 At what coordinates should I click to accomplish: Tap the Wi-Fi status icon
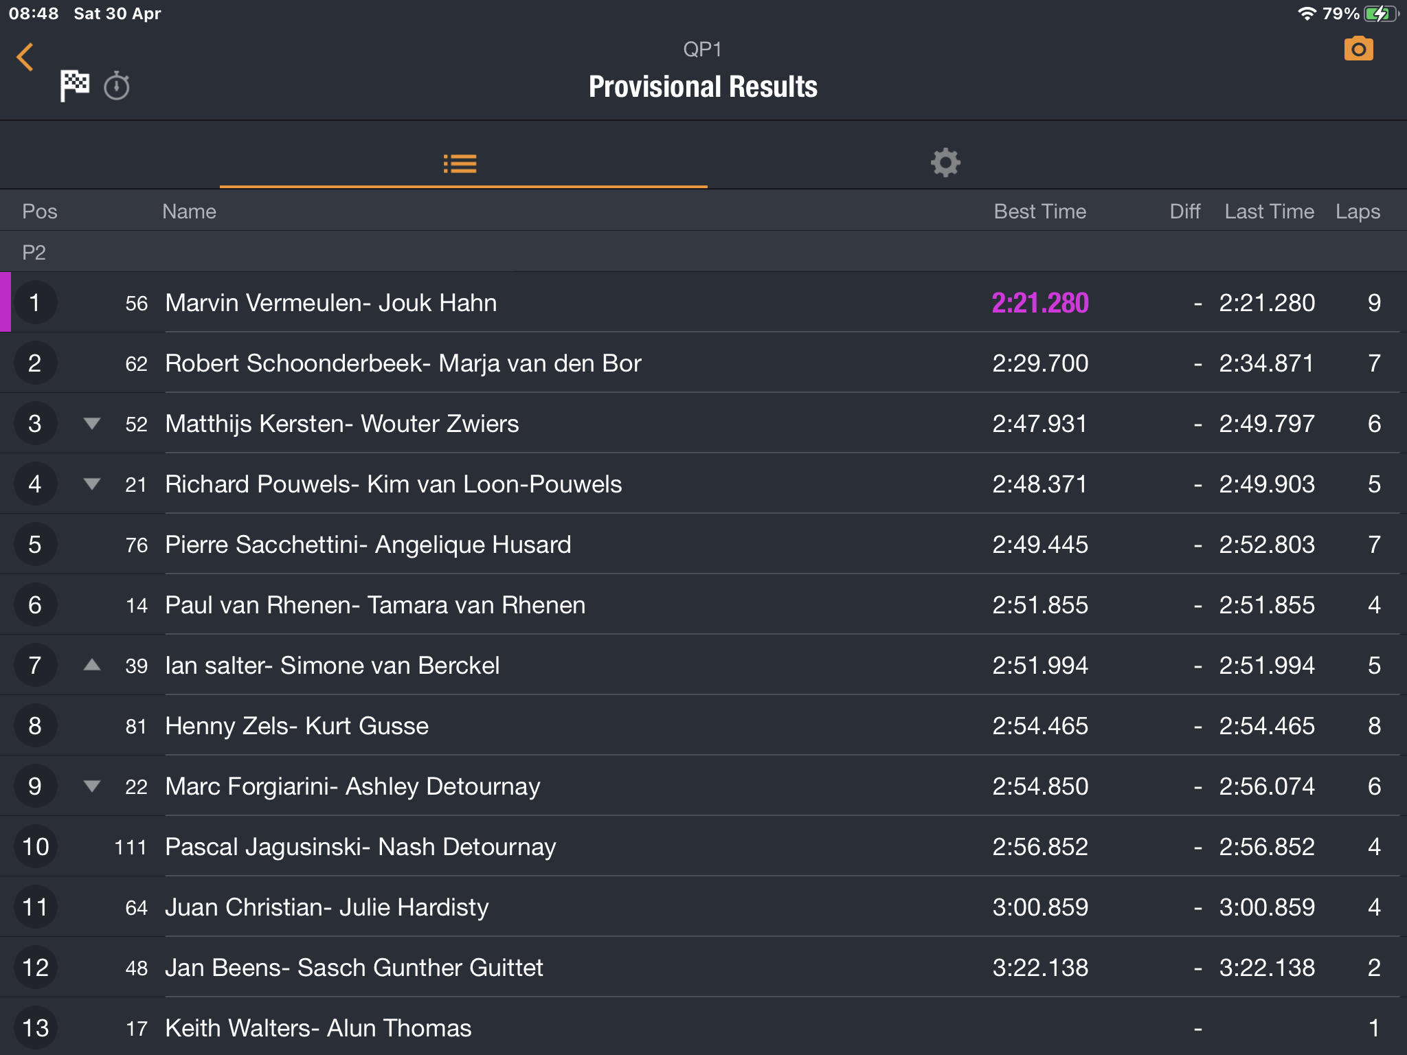coord(1307,14)
